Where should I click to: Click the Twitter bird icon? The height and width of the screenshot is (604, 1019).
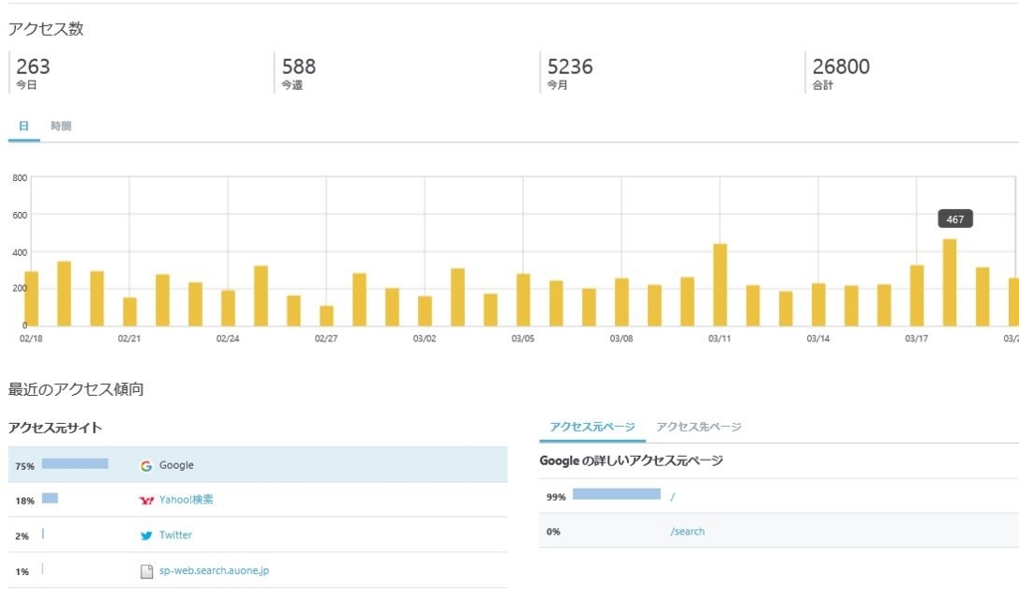(146, 535)
